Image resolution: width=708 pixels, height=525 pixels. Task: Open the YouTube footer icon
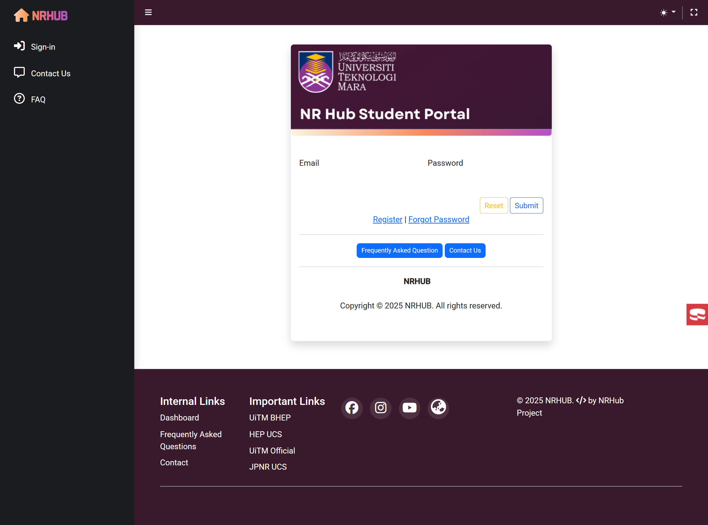pos(409,408)
